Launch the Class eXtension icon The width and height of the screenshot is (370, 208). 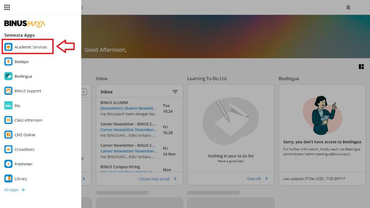[x=8, y=120]
